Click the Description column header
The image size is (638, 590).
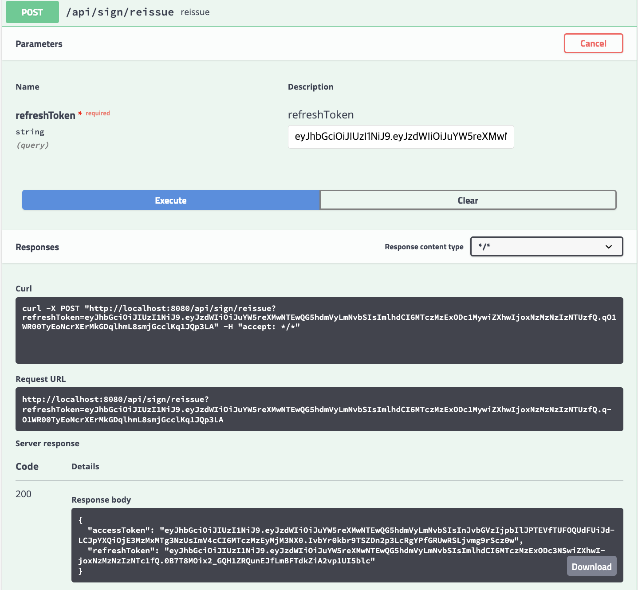coord(311,87)
